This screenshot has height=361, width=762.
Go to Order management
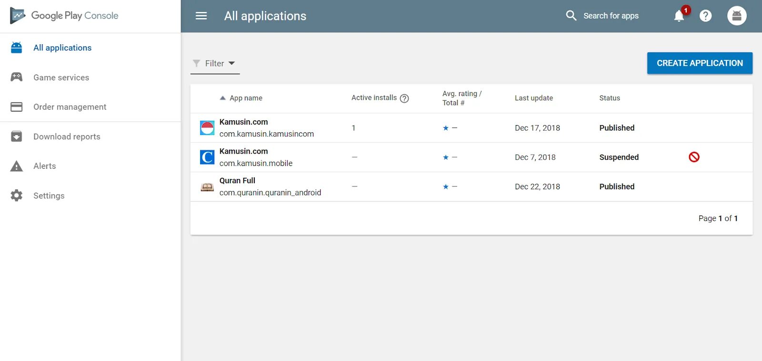tap(70, 107)
